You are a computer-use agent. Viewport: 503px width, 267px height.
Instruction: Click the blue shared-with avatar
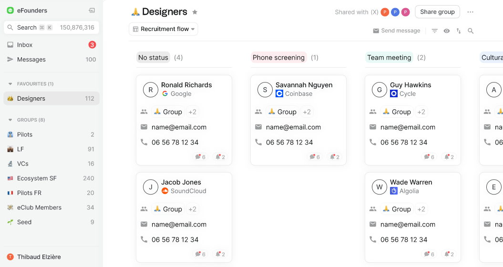pyautogui.click(x=395, y=12)
